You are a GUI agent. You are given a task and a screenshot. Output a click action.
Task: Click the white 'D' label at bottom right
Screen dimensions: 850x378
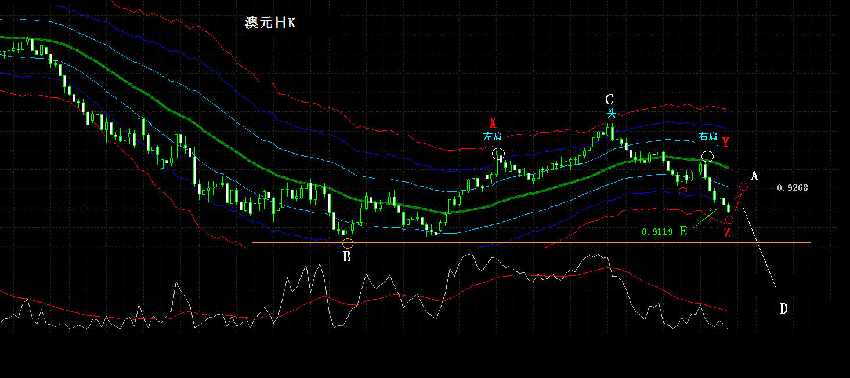[783, 309]
